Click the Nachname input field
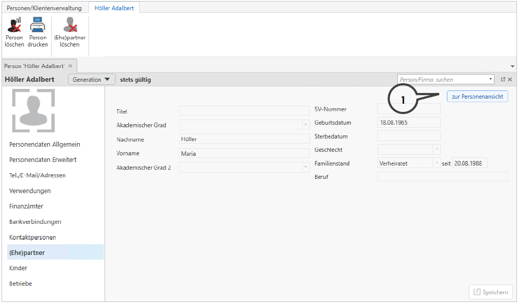The height and width of the screenshot is (303, 518). click(244, 139)
